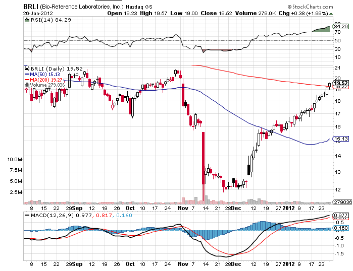
Task: Select the Close 19.52 value in header
Action: click(216, 13)
